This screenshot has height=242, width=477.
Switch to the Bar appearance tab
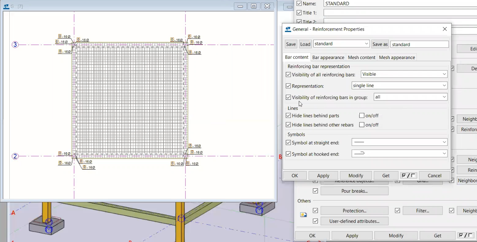point(328,57)
